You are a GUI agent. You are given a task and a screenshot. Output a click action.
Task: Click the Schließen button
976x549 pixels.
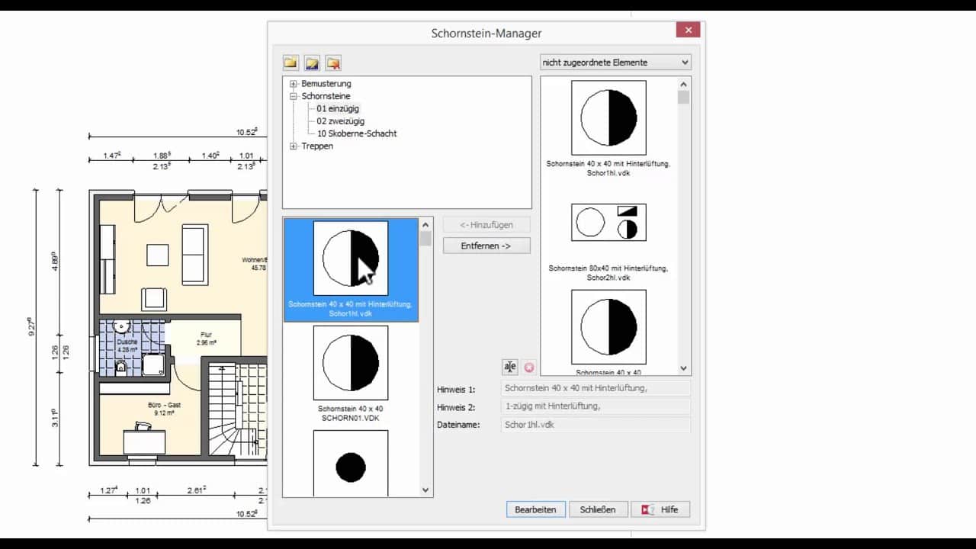pyautogui.click(x=598, y=509)
